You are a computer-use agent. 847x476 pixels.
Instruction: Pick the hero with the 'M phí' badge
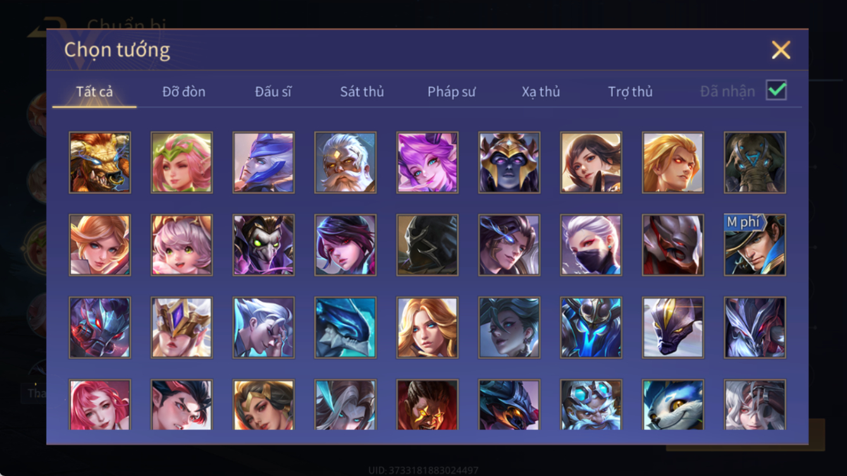[x=755, y=245]
